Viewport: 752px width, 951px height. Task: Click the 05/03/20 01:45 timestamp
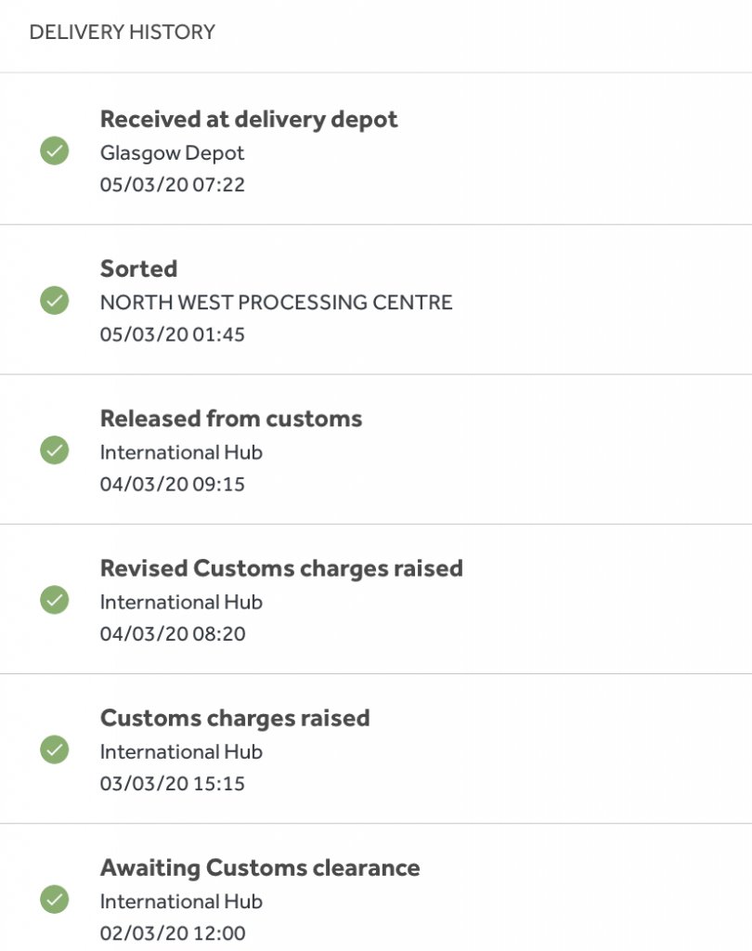173,334
